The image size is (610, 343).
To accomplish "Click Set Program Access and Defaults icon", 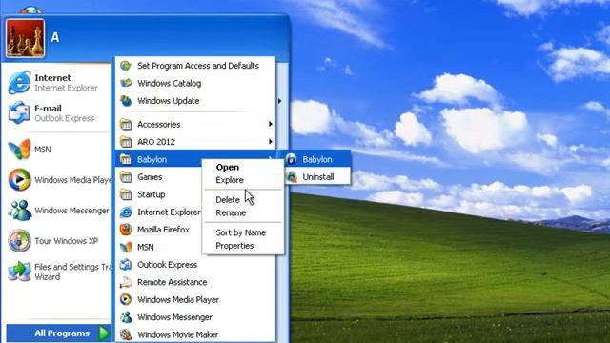I will click(126, 66).
